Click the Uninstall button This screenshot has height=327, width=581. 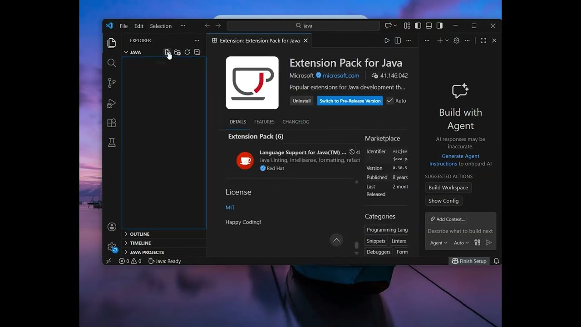(x=301, y=101)
